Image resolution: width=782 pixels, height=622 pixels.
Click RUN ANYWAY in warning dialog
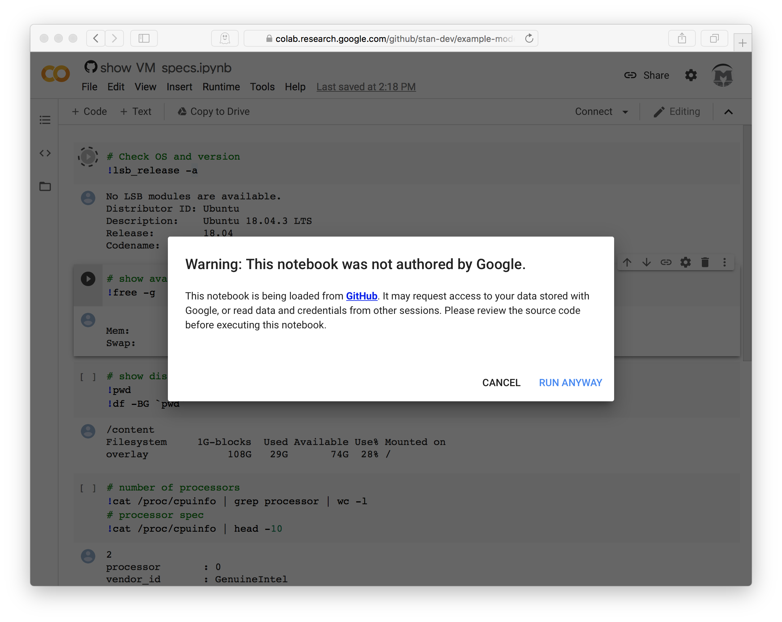(570, 383)
